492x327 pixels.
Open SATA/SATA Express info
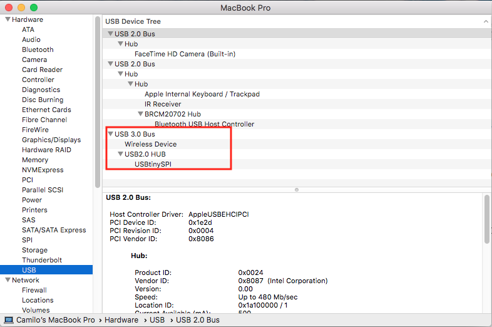click(54, 230)
